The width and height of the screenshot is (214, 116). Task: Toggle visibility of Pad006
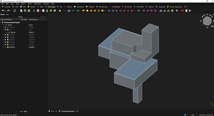pyautogui.click(x=5, y=47)
